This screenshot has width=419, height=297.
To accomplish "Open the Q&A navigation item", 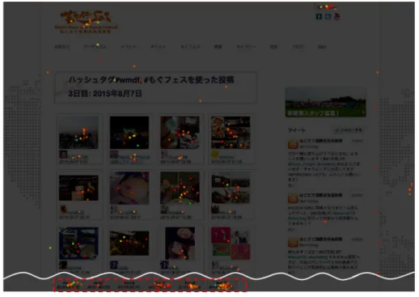I will [x=322, y=47].
